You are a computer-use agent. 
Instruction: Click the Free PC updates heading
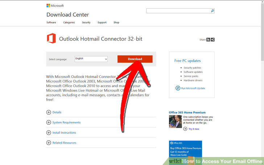[x=187, y=61]
